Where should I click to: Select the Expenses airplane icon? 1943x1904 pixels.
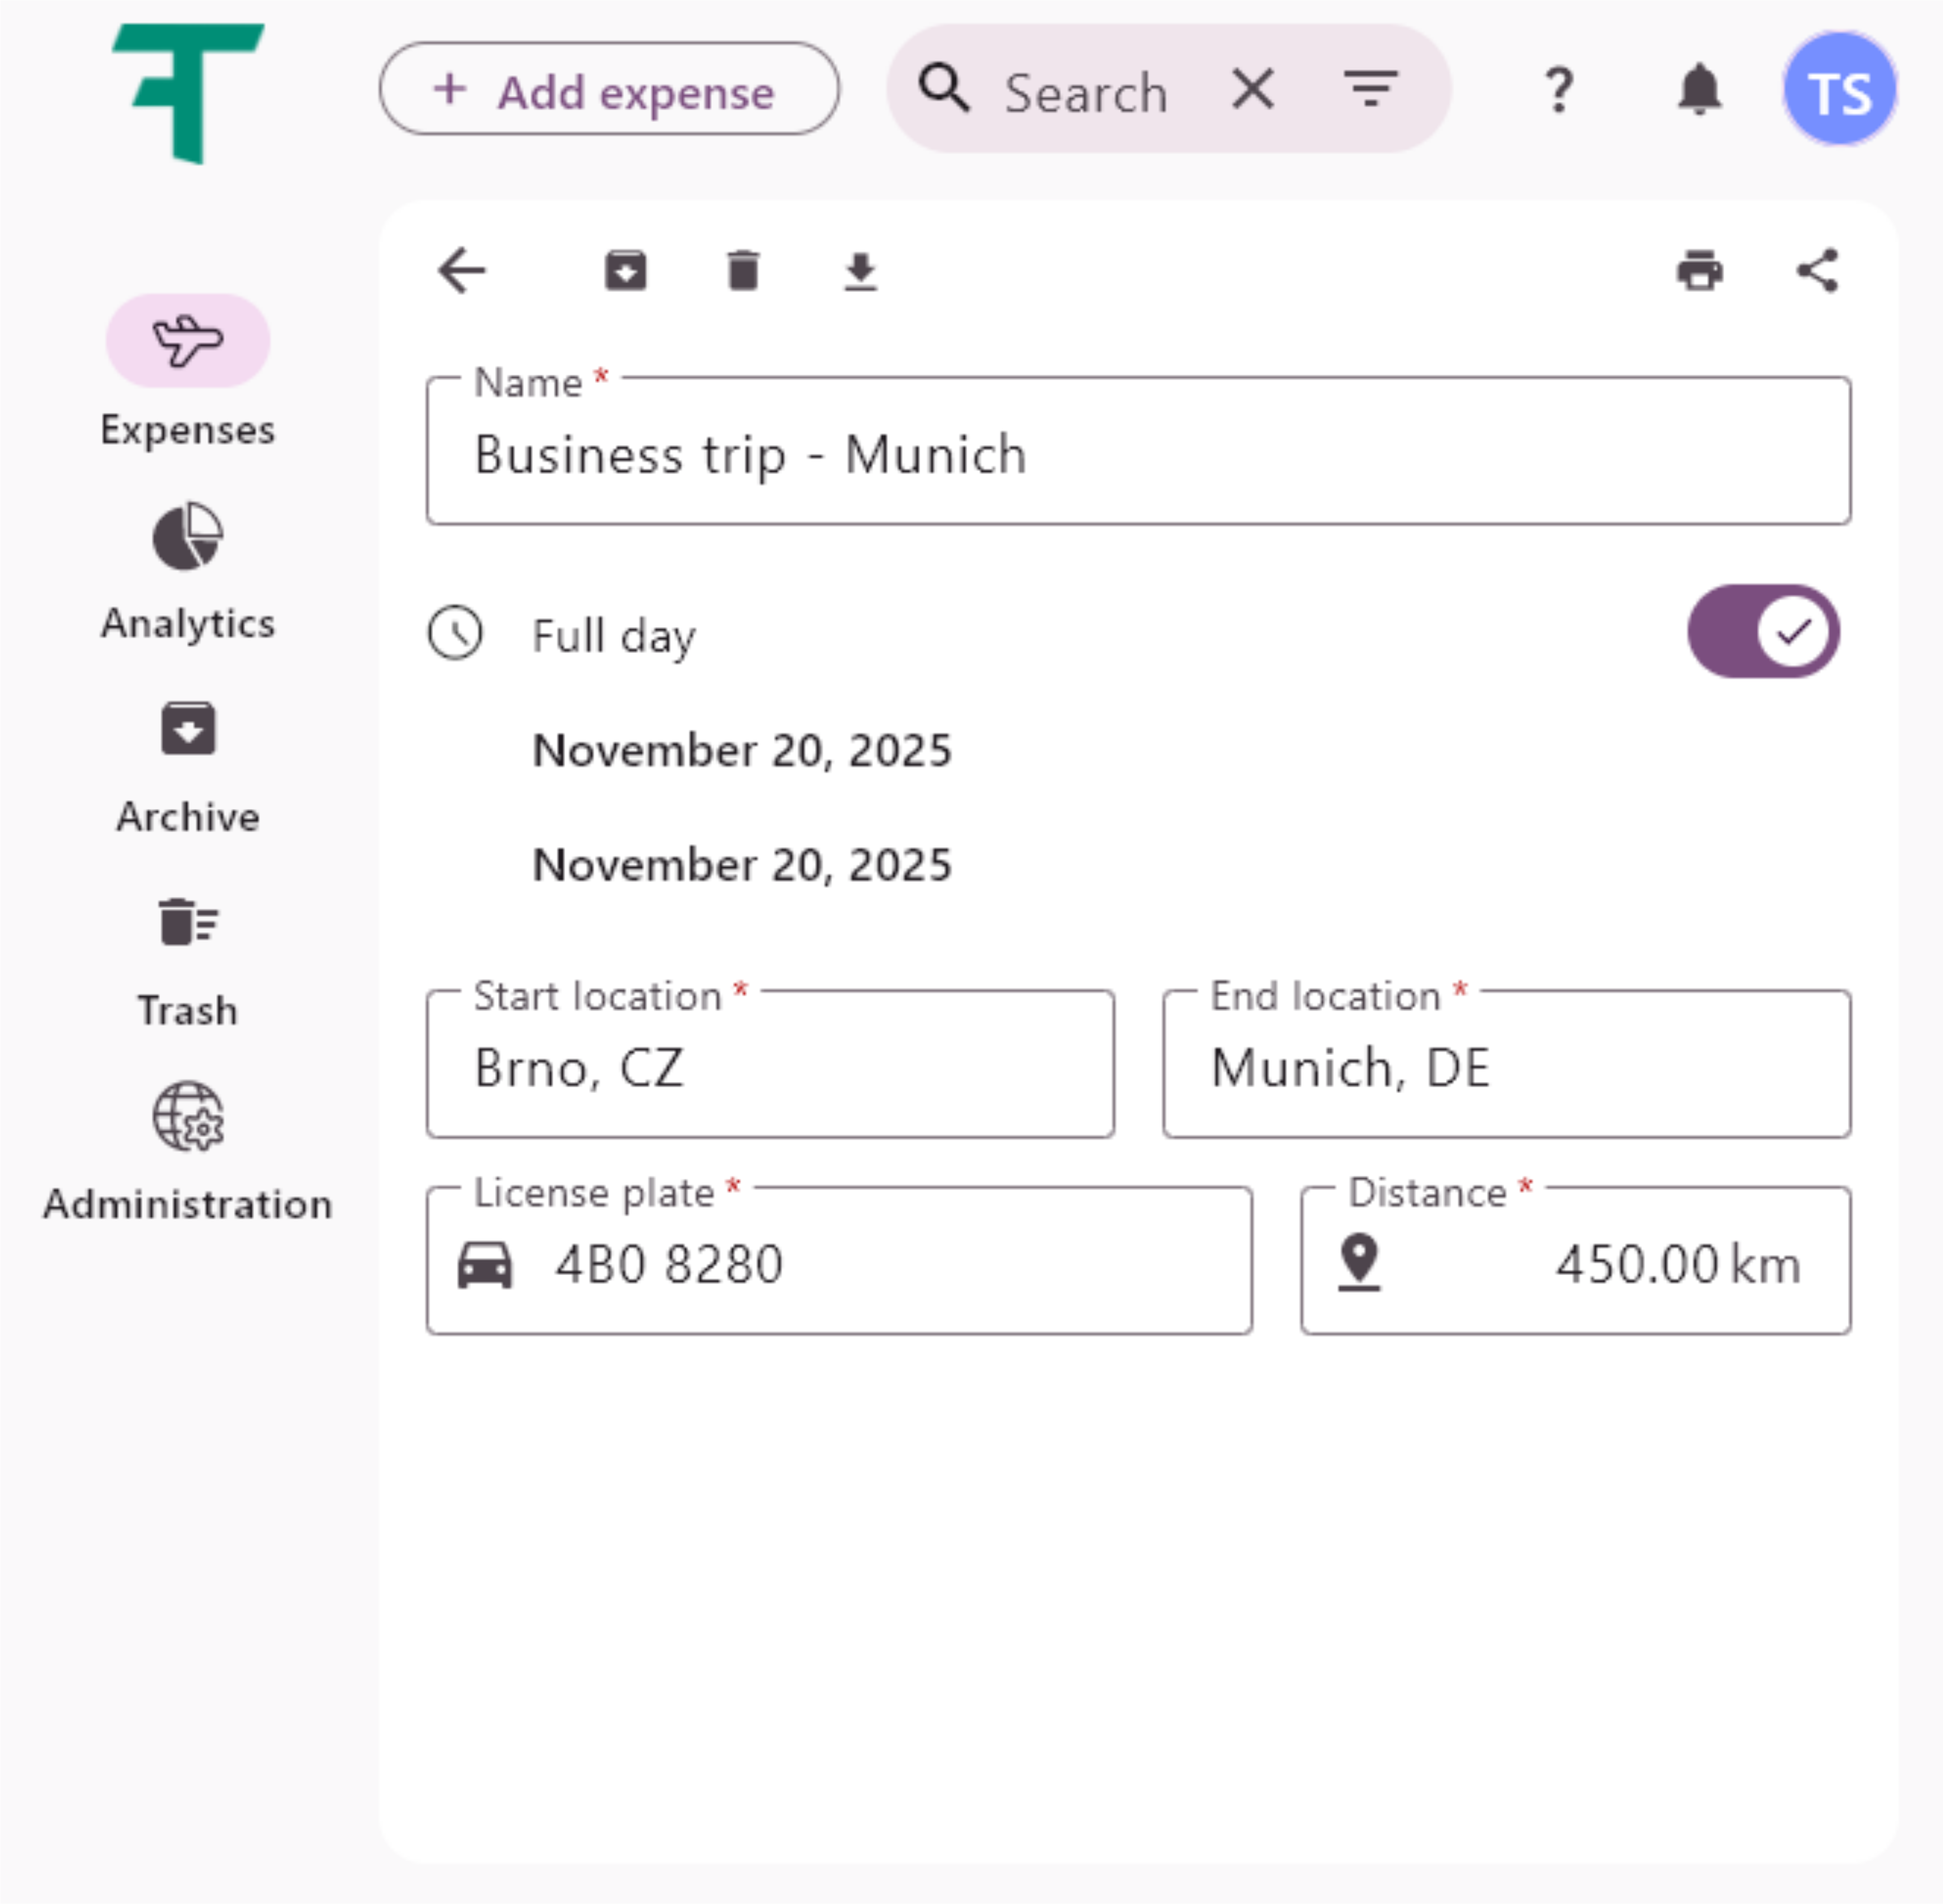pyautogui.click(x=188, y=341)
